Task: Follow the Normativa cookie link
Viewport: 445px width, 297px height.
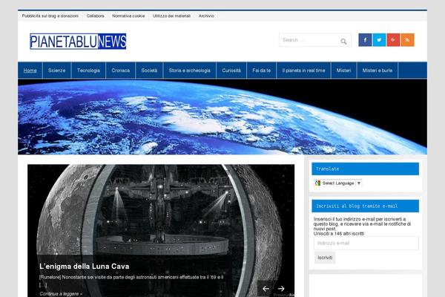Action: click(x=128, y=16)
